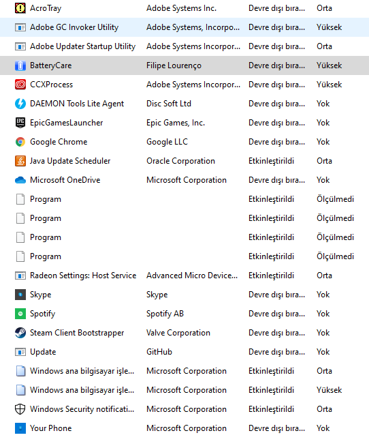Select the AcroTray entry name
The height and width of the screenshot is (446, 369).
pos(46,8)
